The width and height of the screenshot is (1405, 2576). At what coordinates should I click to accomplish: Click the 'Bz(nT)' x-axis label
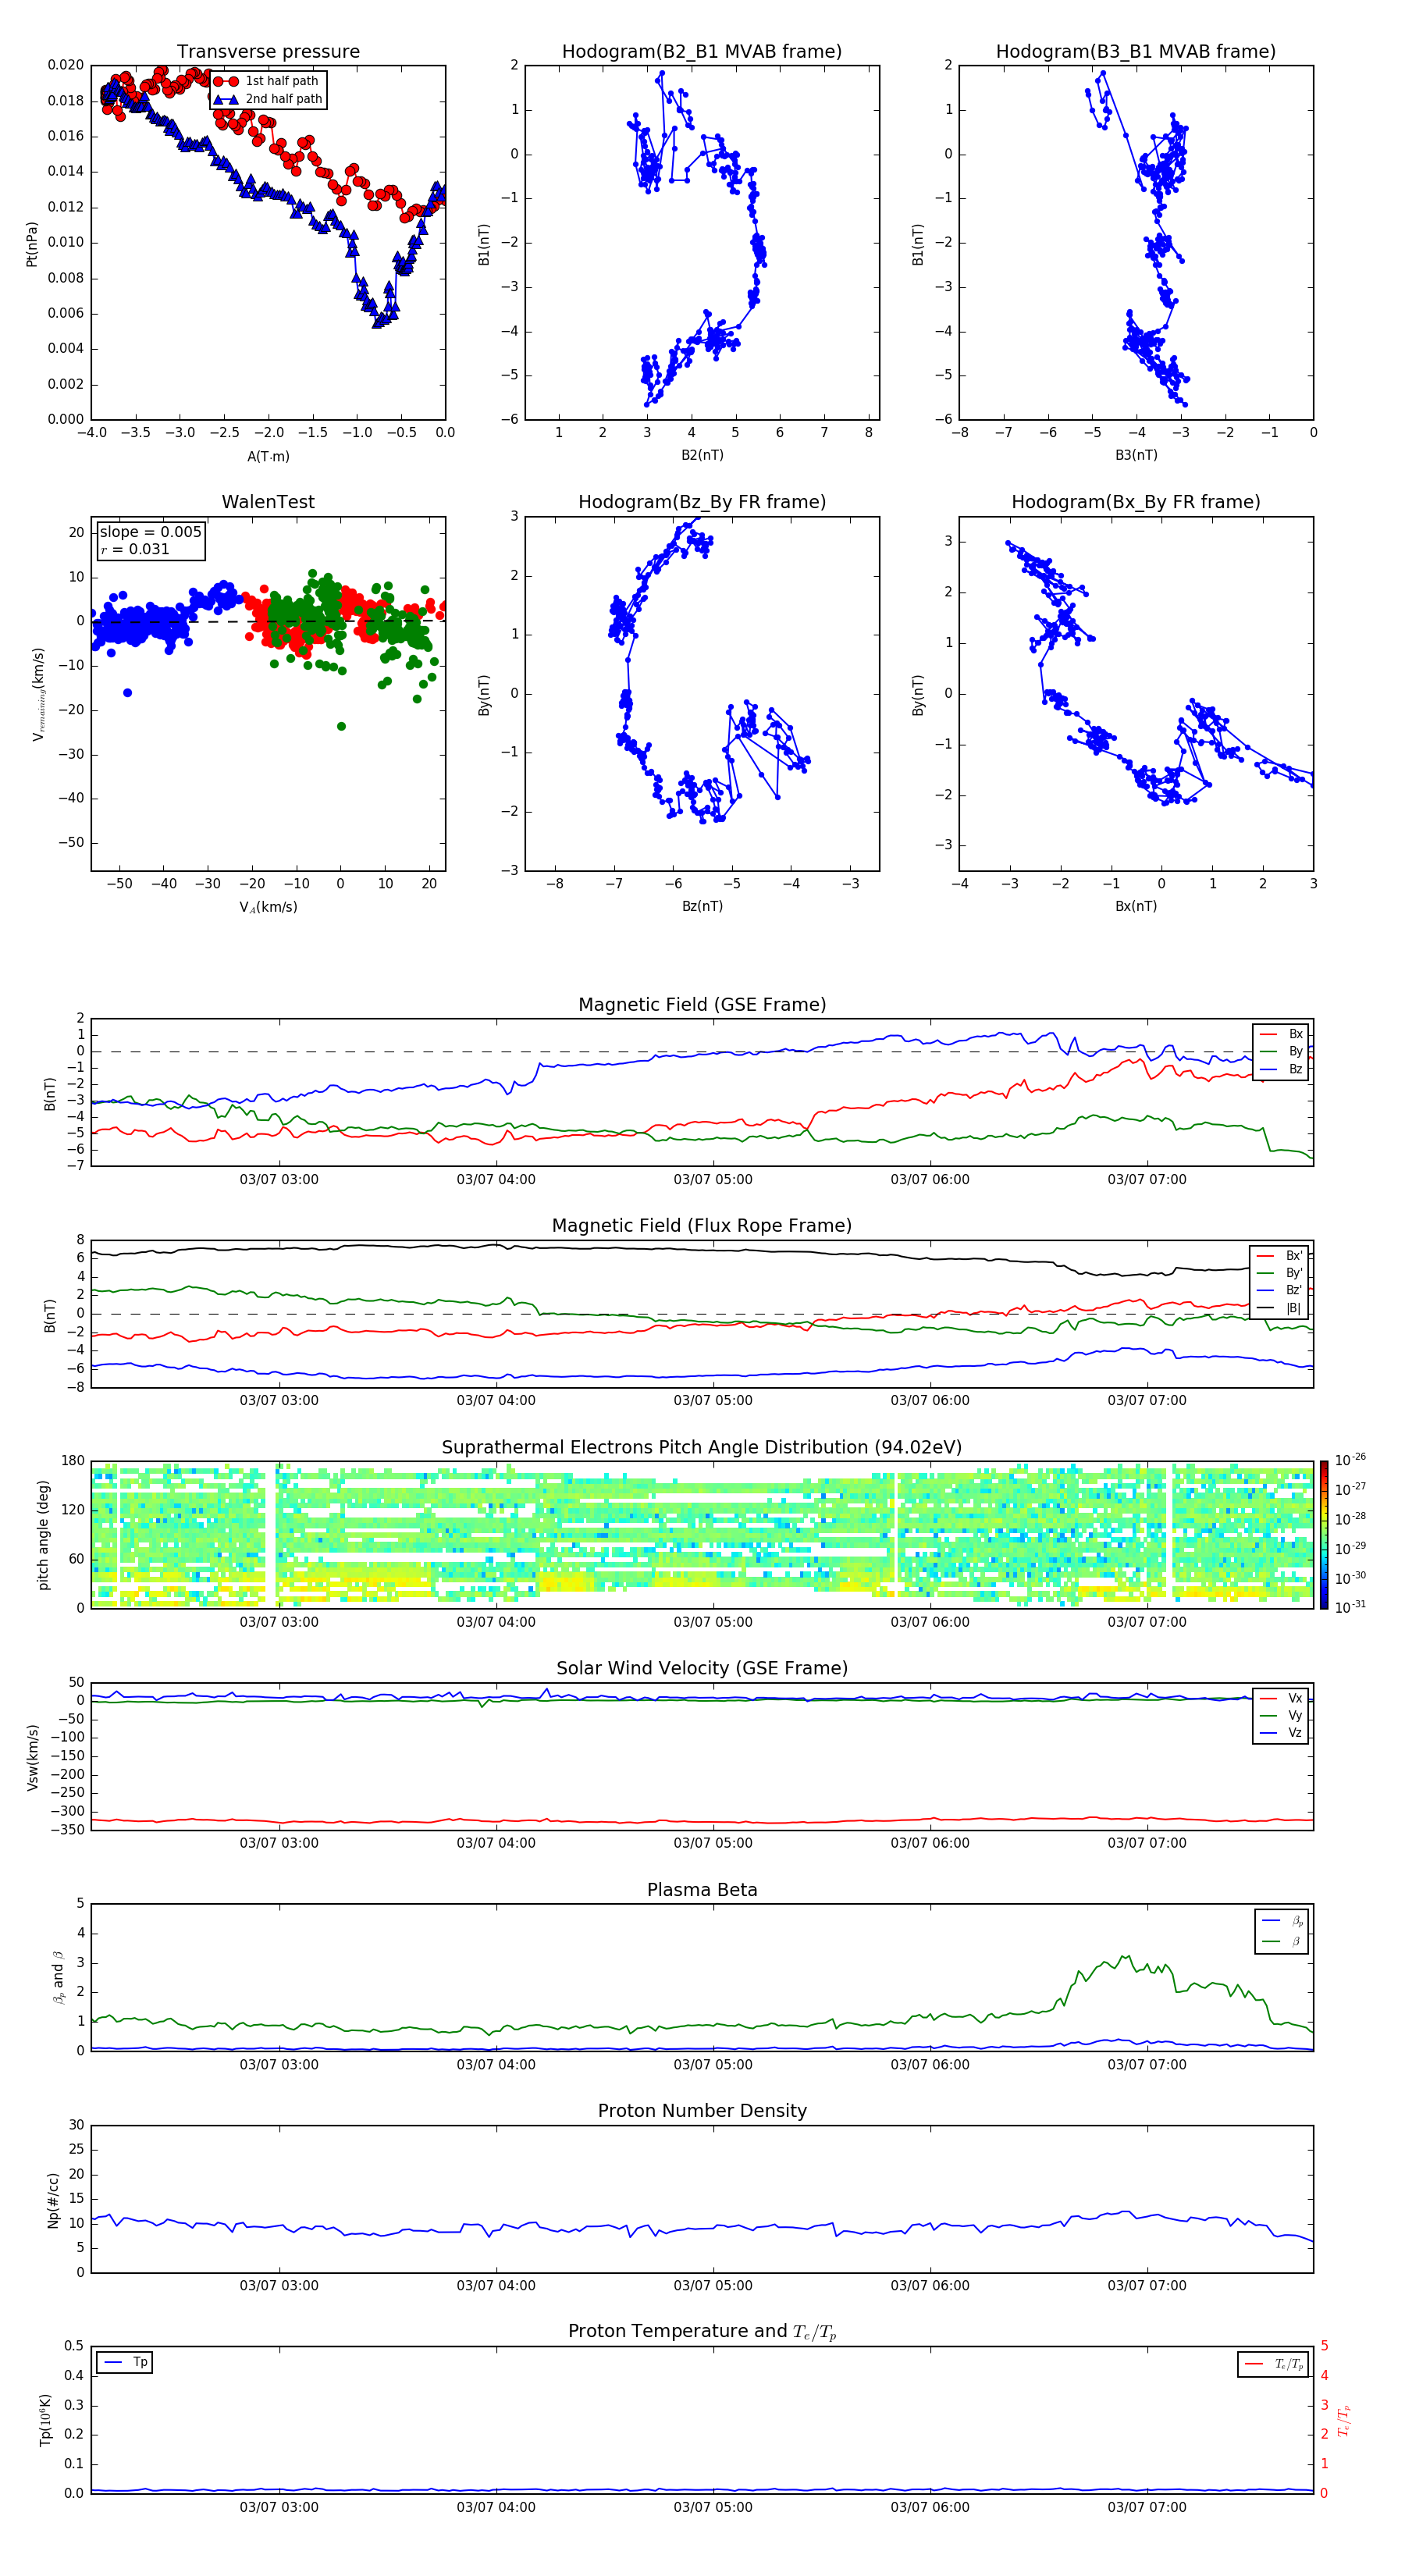coord(702,906)
